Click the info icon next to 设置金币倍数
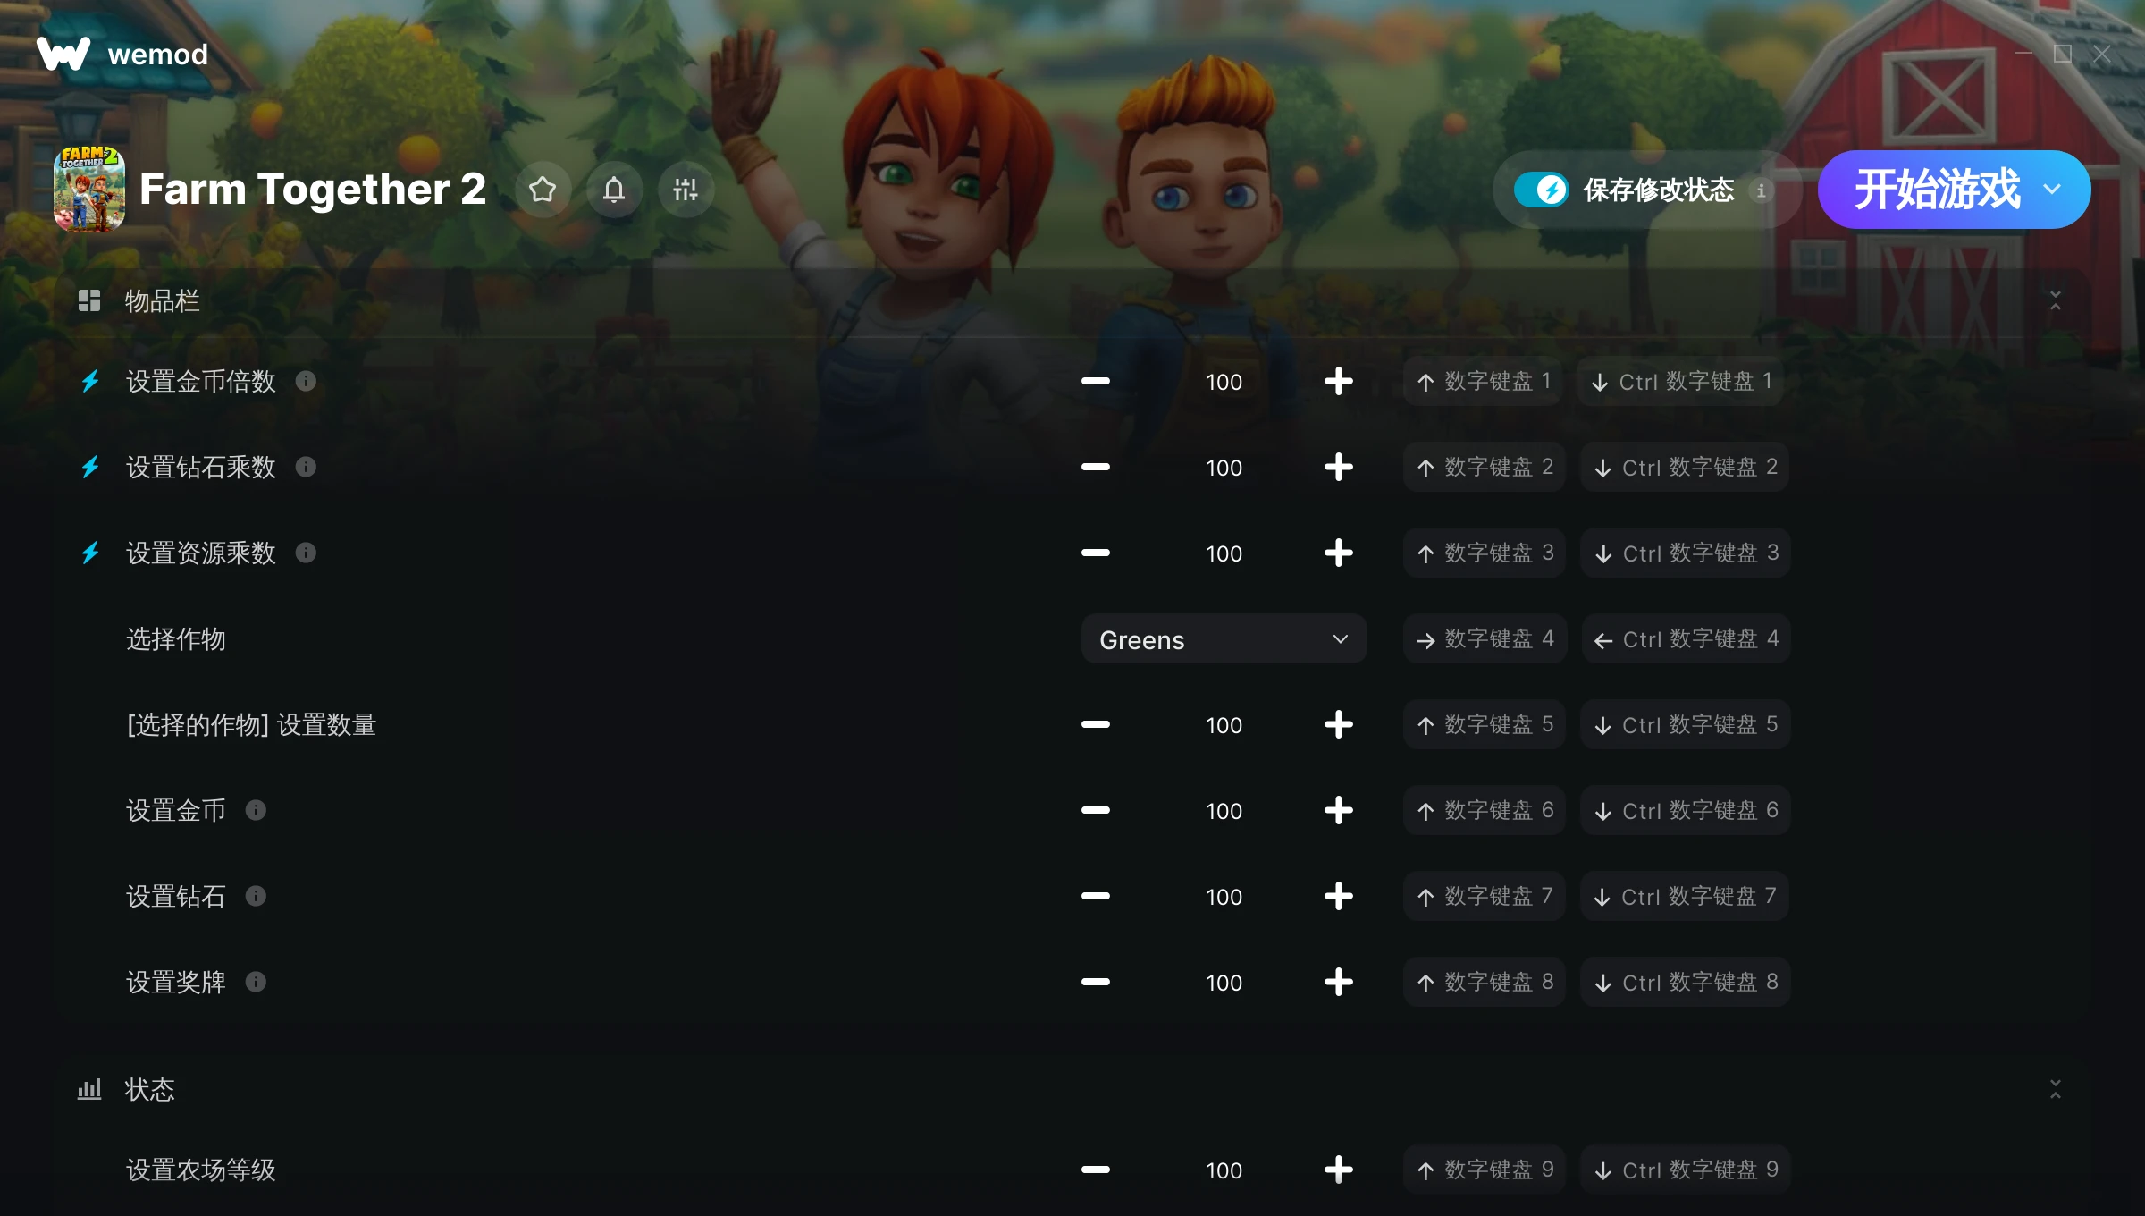This screenshot has width=2145, height=1216. pyautogui.click(x=306, y=381)
